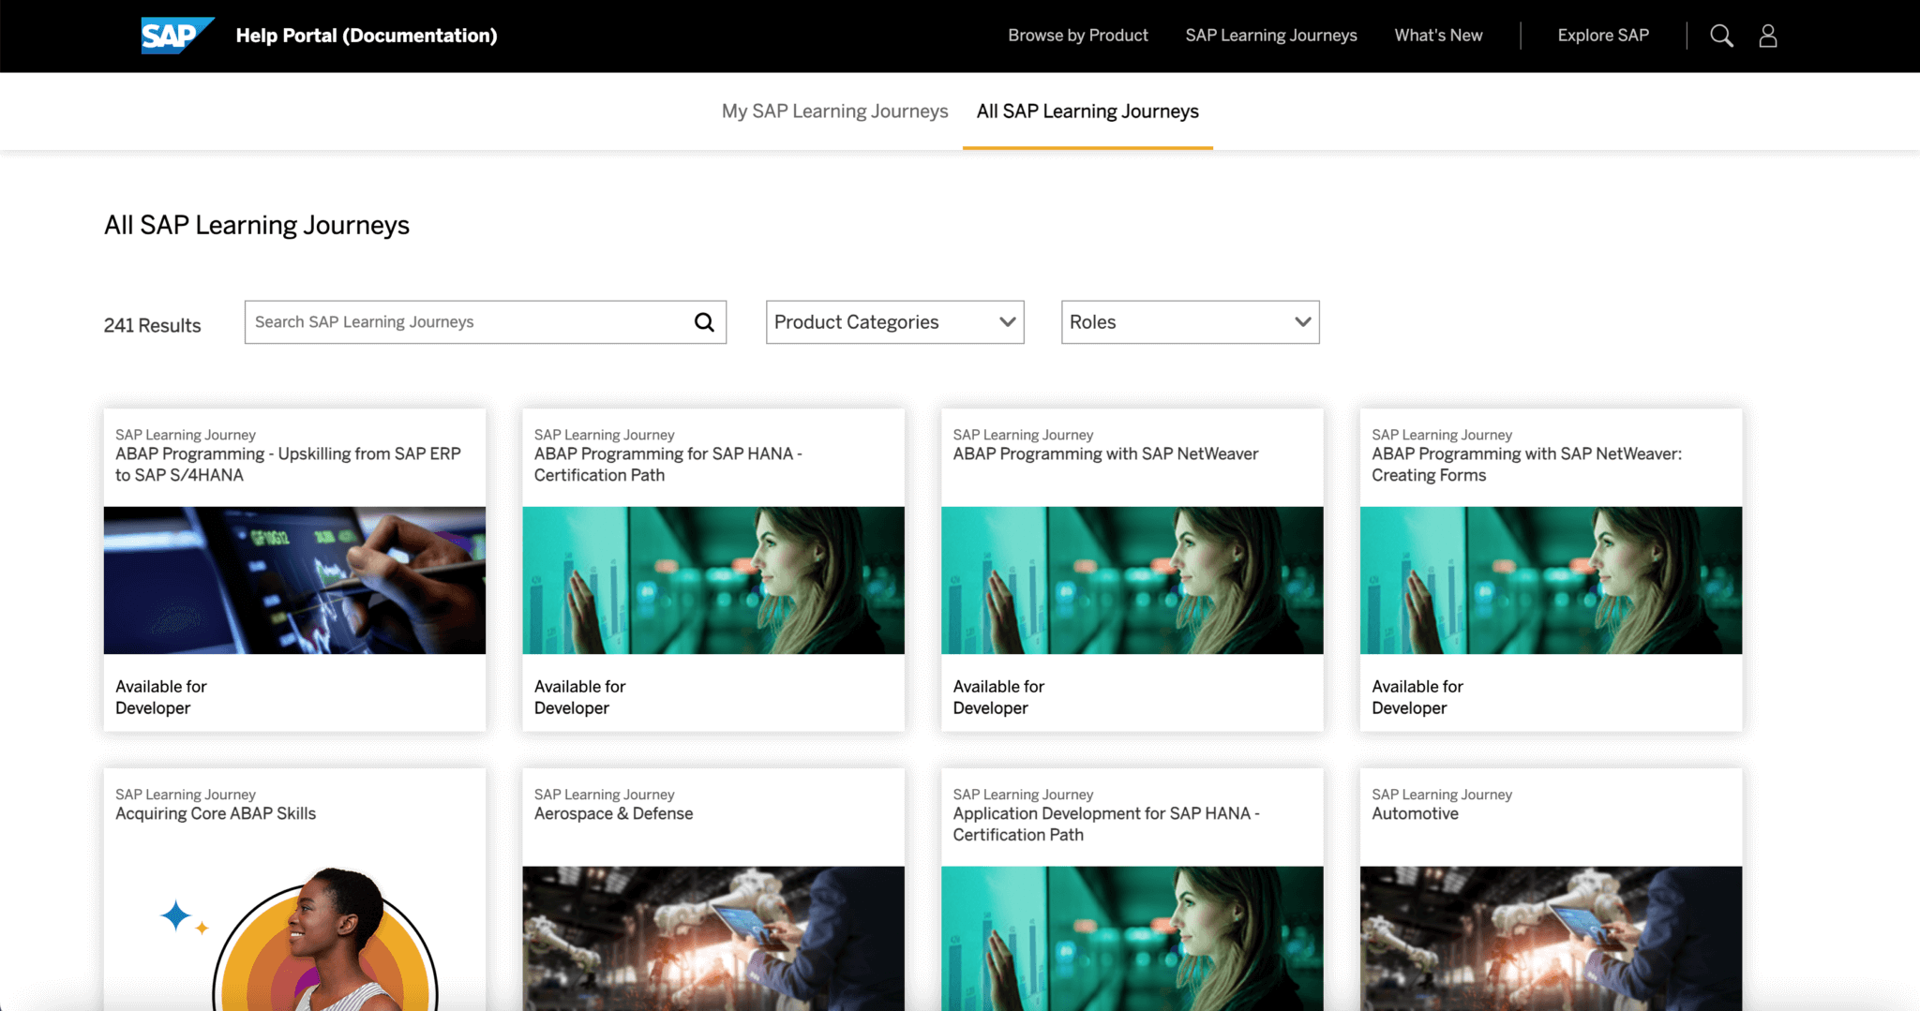Open the Acquiring Core ABAP Skills journey

point(215,813)
